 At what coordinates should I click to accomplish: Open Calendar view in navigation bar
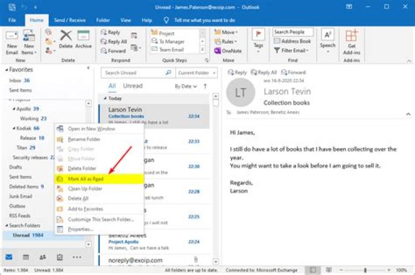click(26, 257)
